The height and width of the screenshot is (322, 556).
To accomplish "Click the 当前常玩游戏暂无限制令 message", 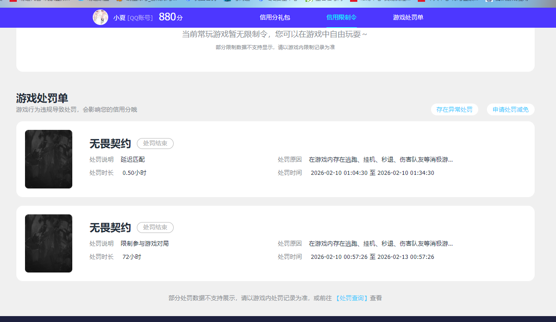I will point(275,35).
